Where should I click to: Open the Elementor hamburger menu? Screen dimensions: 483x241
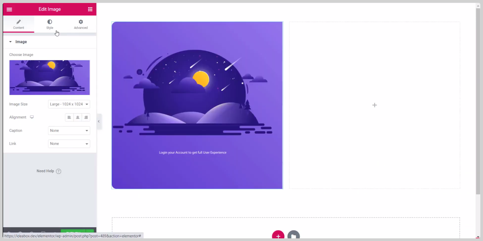[x=9, y=10]
